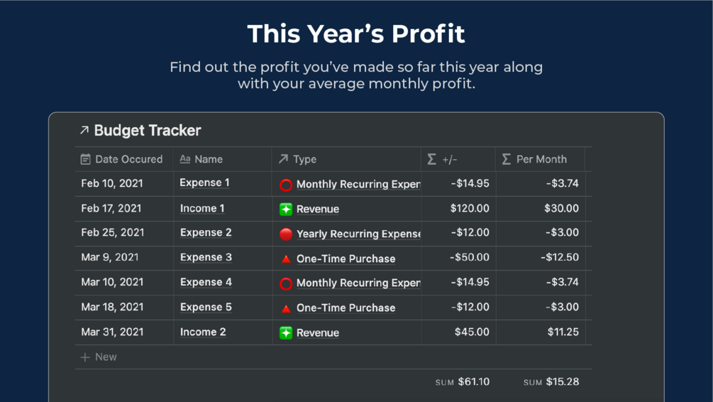Open the Income 2 entry
Image resolution: width=713 pixels, height=402 pixels.
click(x=203, y=332)
